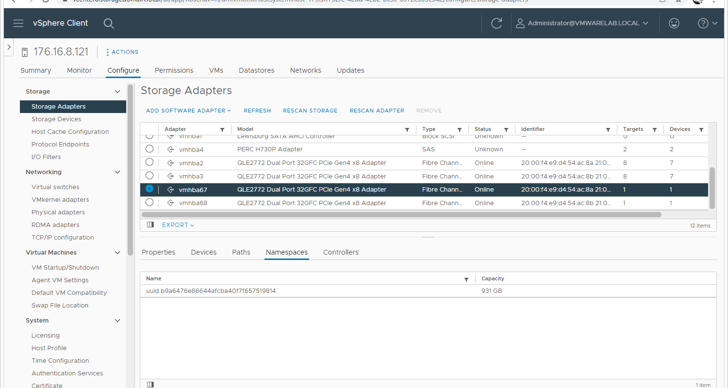
Task: Filter the Targets column
Action: (x=654, y=130)
